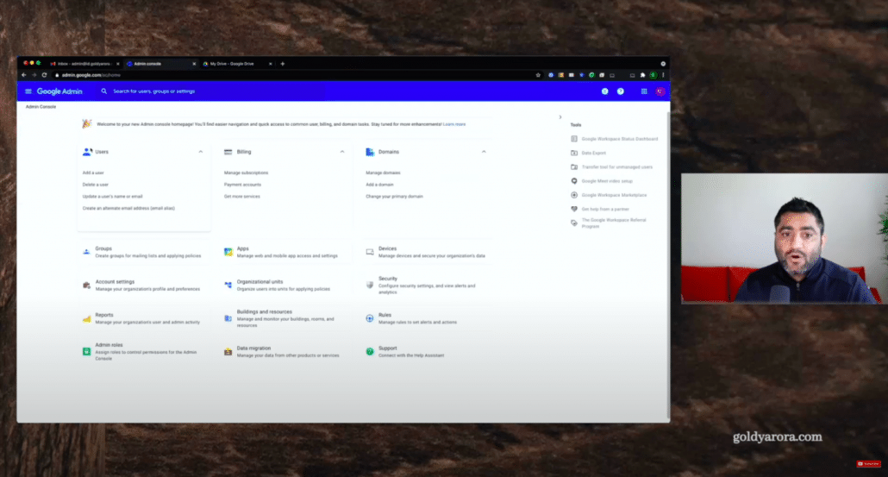The image size is (888, 477).
Task: Click the search magnifier icon in Admin header
Action: point(103,91)
